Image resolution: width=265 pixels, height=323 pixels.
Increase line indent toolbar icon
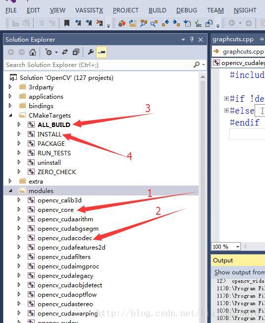(52, 23)
